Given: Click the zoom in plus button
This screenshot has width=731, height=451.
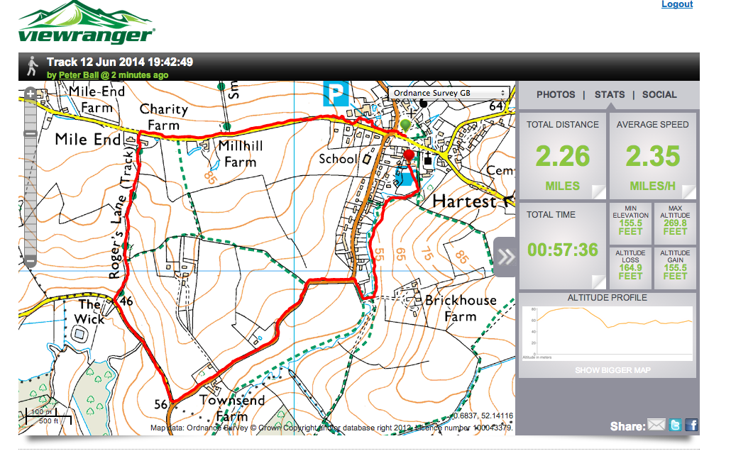Looking at the screenshot, I should 31,94.
